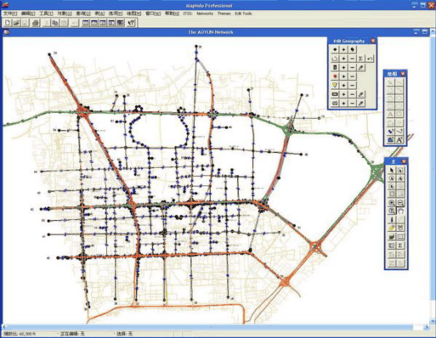Viewport: 436px width, 338px height.
Task: Activate the Zoom-out magnifier tool
Action: 400,203
